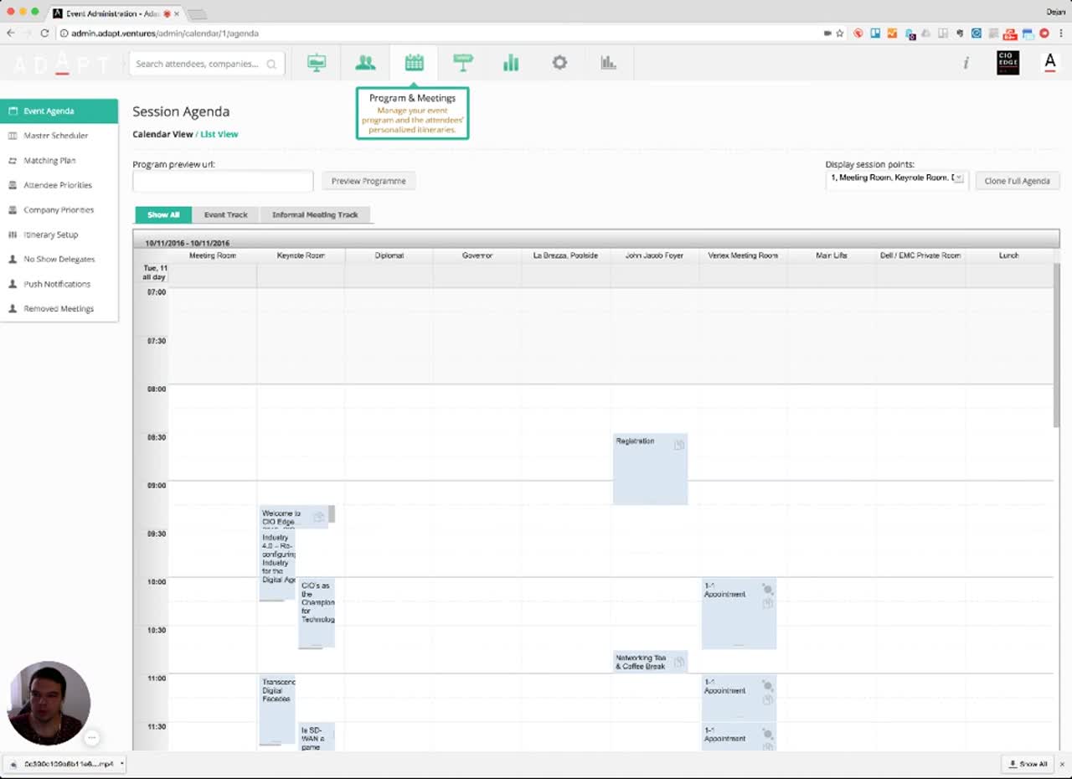Open the CIO's as the Champion session block

(x=317, y=613)
